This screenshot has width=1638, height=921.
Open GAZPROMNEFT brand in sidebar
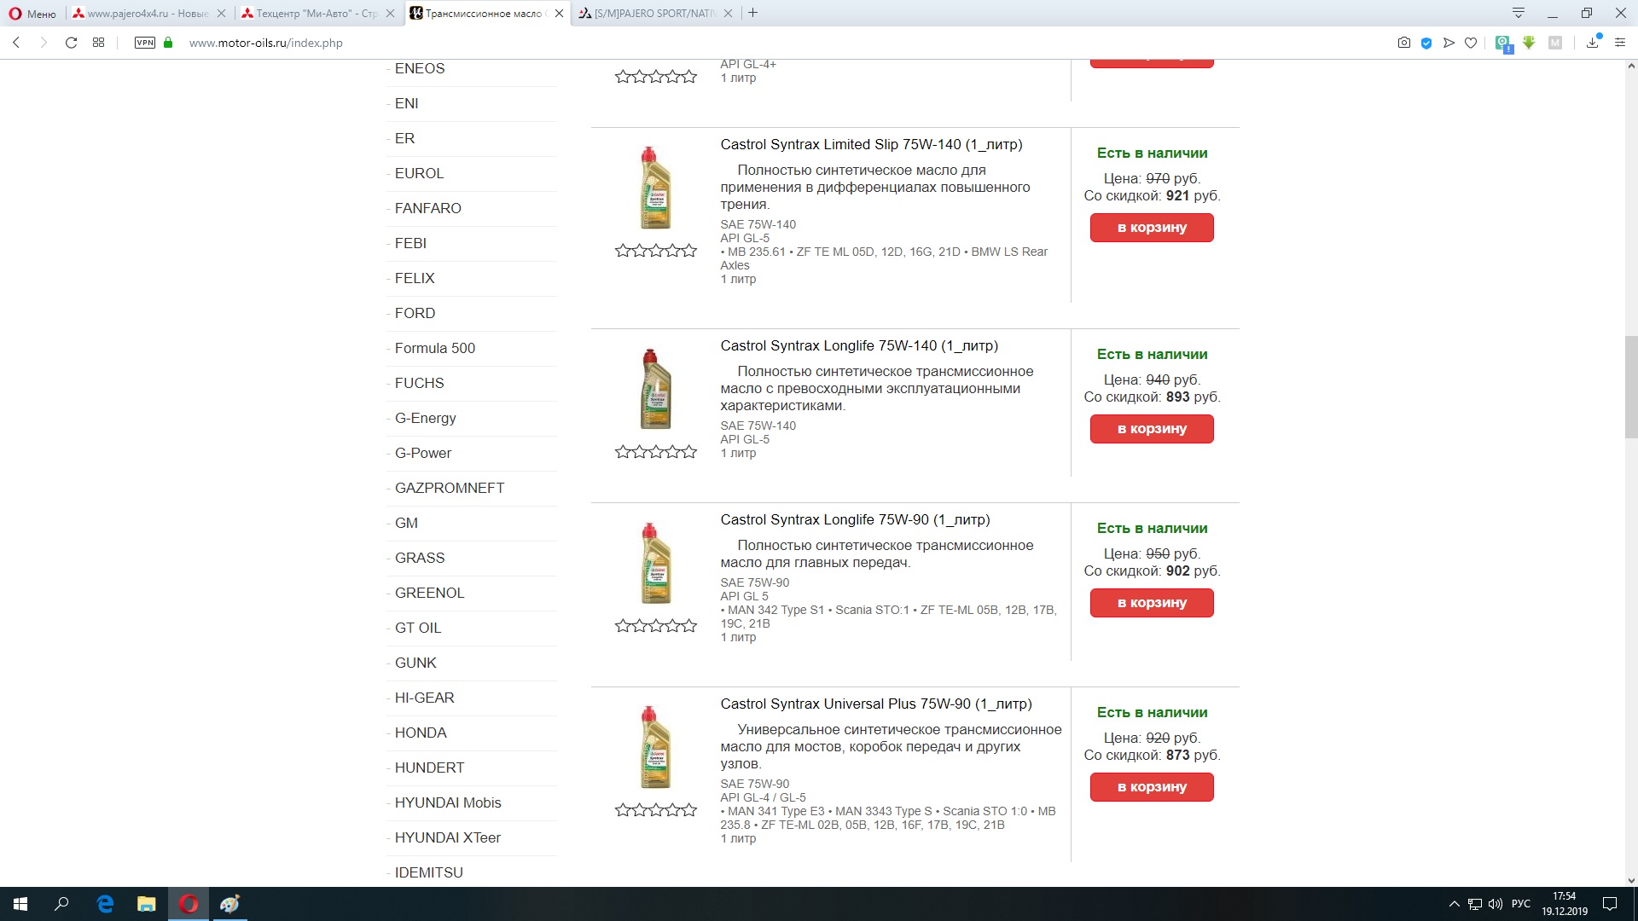pos(450,488)
